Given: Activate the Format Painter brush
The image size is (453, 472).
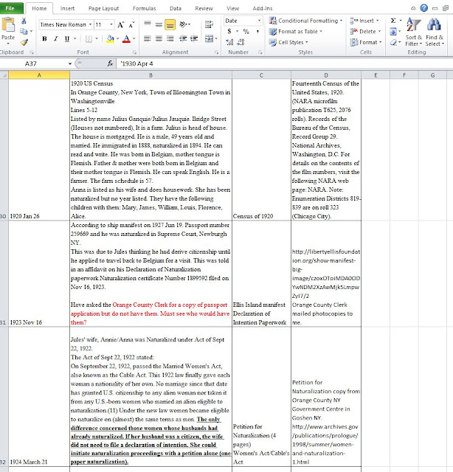Looking at the screenshot, I should tap(24, 42).
